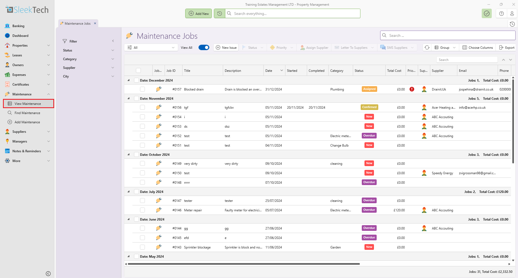Open the Properties sidebar menu
The width and height of the screenshot is (518, 278).
click(x=27, y=46)
